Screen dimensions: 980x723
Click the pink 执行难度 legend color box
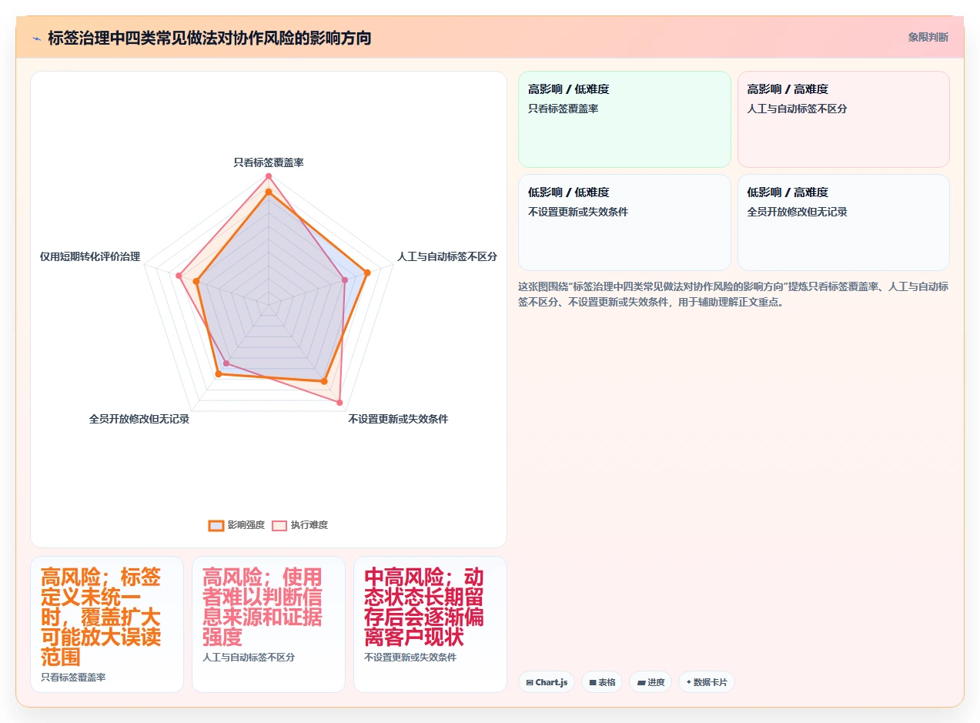click(279, 525)
